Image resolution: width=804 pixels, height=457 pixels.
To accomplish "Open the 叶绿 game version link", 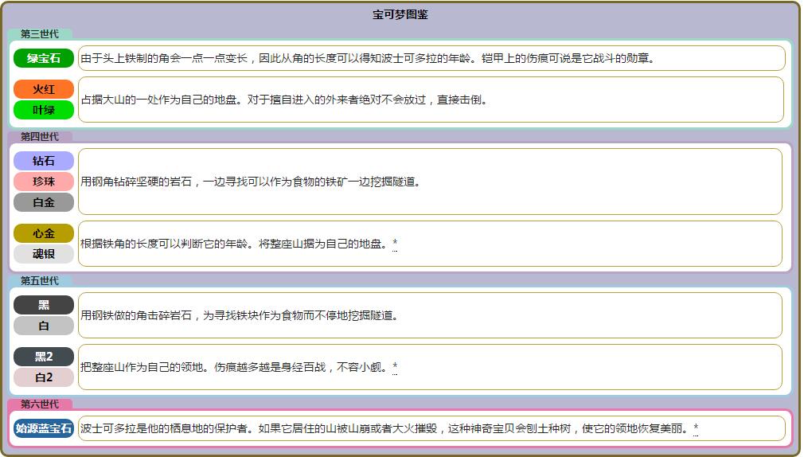I will point(44,110).
